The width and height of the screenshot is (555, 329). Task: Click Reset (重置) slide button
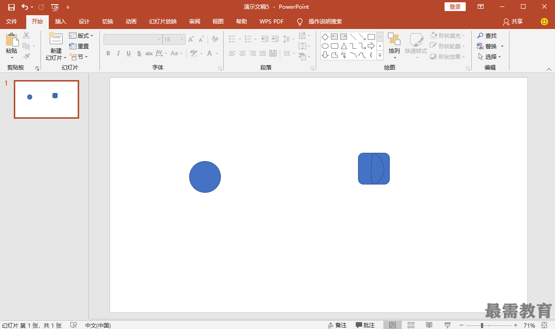[x=79, y=46]
